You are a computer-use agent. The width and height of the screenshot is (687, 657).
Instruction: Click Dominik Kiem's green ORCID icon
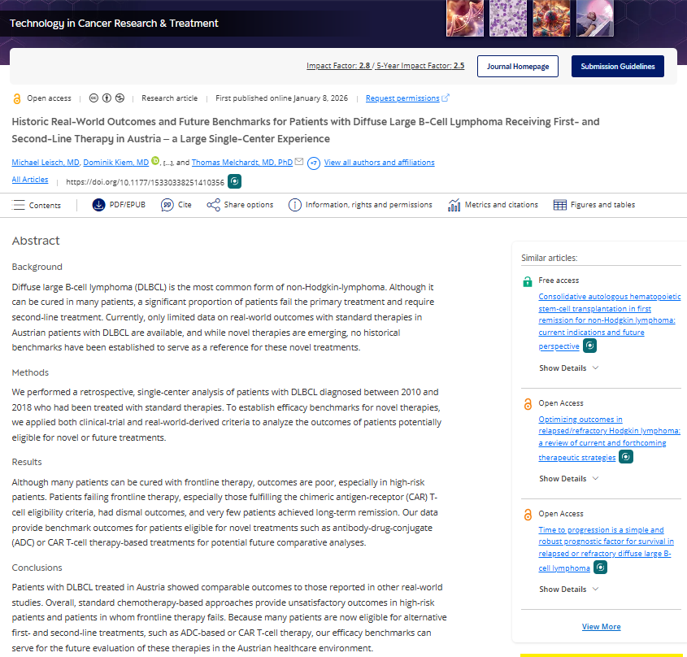[154, 162]
